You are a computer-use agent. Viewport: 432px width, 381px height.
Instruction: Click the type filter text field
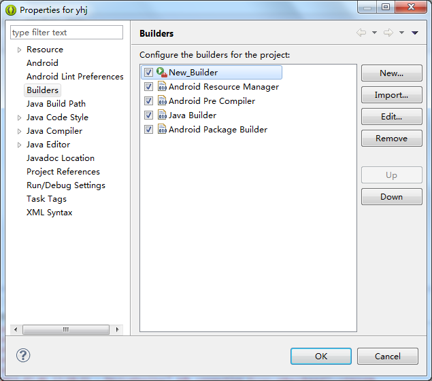(x=67, y=33)
